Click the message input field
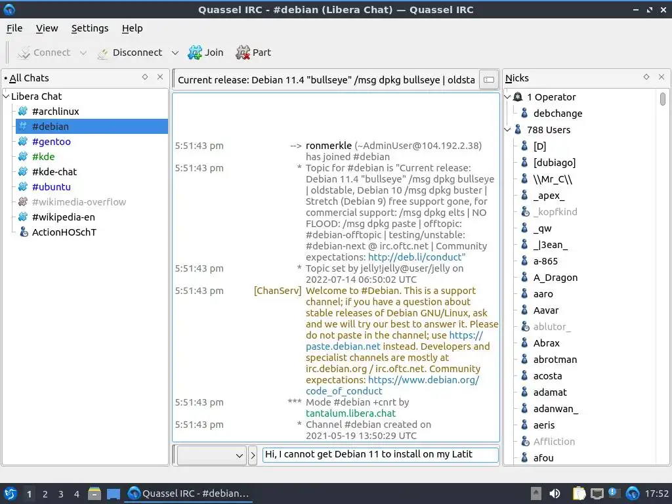672x504 pixels. pyautogui.click(x=380, y=455)
